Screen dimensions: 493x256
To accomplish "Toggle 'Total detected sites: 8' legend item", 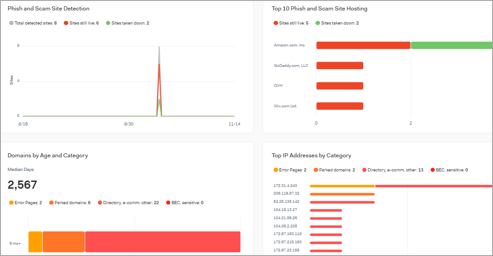I will coord(33,23).
